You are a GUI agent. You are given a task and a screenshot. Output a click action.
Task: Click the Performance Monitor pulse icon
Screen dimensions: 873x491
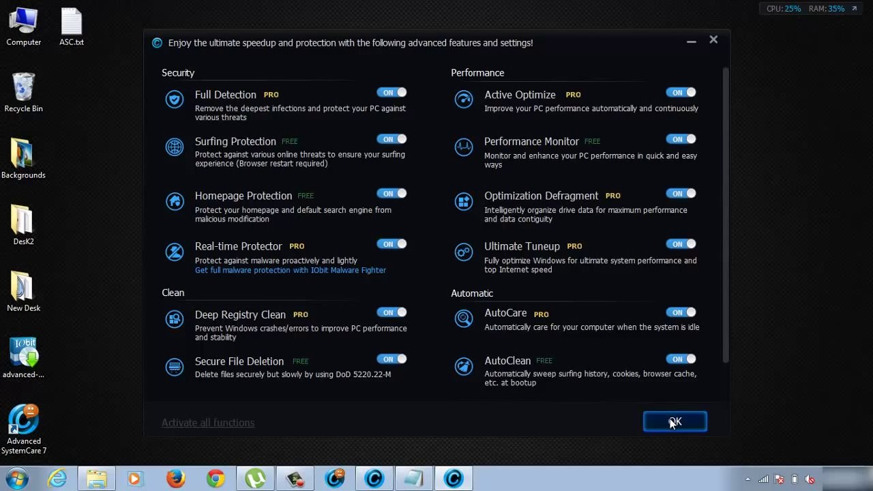point(464,147)
